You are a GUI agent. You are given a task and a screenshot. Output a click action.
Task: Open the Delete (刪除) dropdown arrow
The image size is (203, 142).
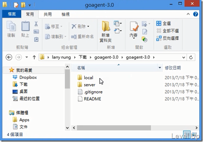click(x=88, y=27)
